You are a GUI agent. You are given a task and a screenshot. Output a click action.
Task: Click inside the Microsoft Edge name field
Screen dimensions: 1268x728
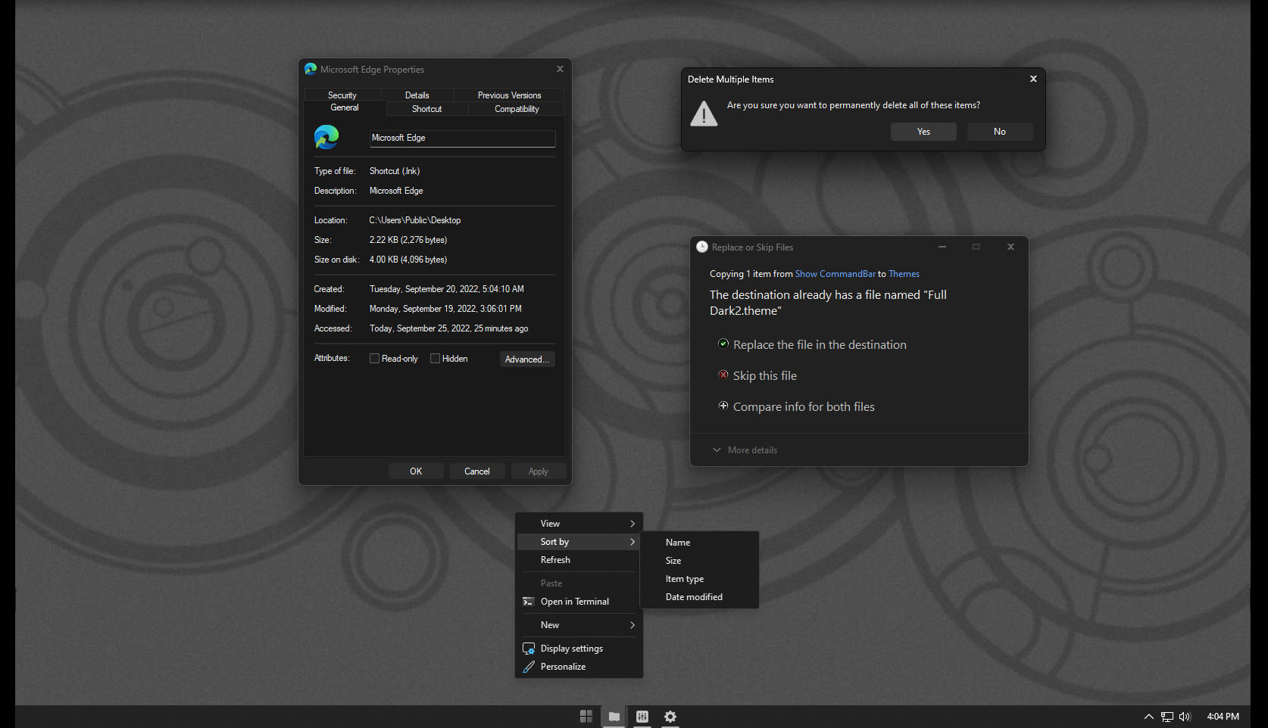tap(461, 138)
